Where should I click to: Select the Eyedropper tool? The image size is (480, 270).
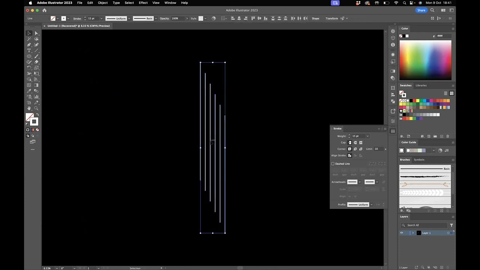[29, 91]
